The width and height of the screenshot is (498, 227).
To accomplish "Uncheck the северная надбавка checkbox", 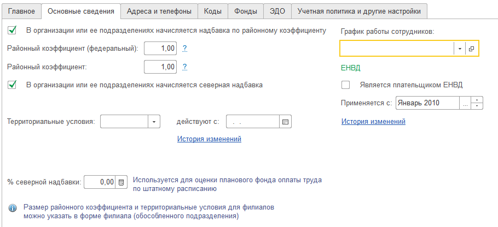I will click(x=13, y=85).
